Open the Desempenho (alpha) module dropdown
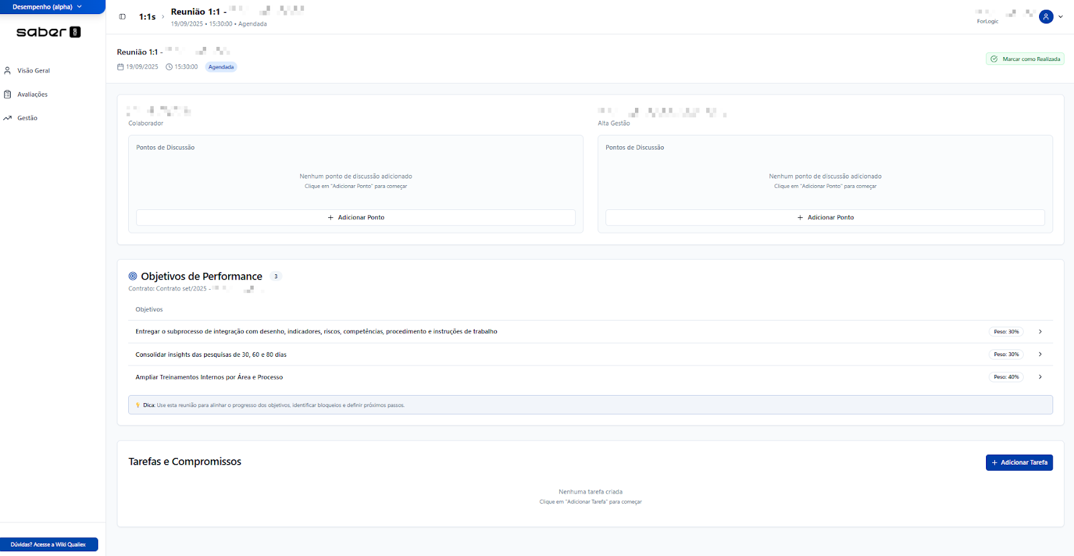This screenshot has height=556, width=1074. (x=47, y=7)
